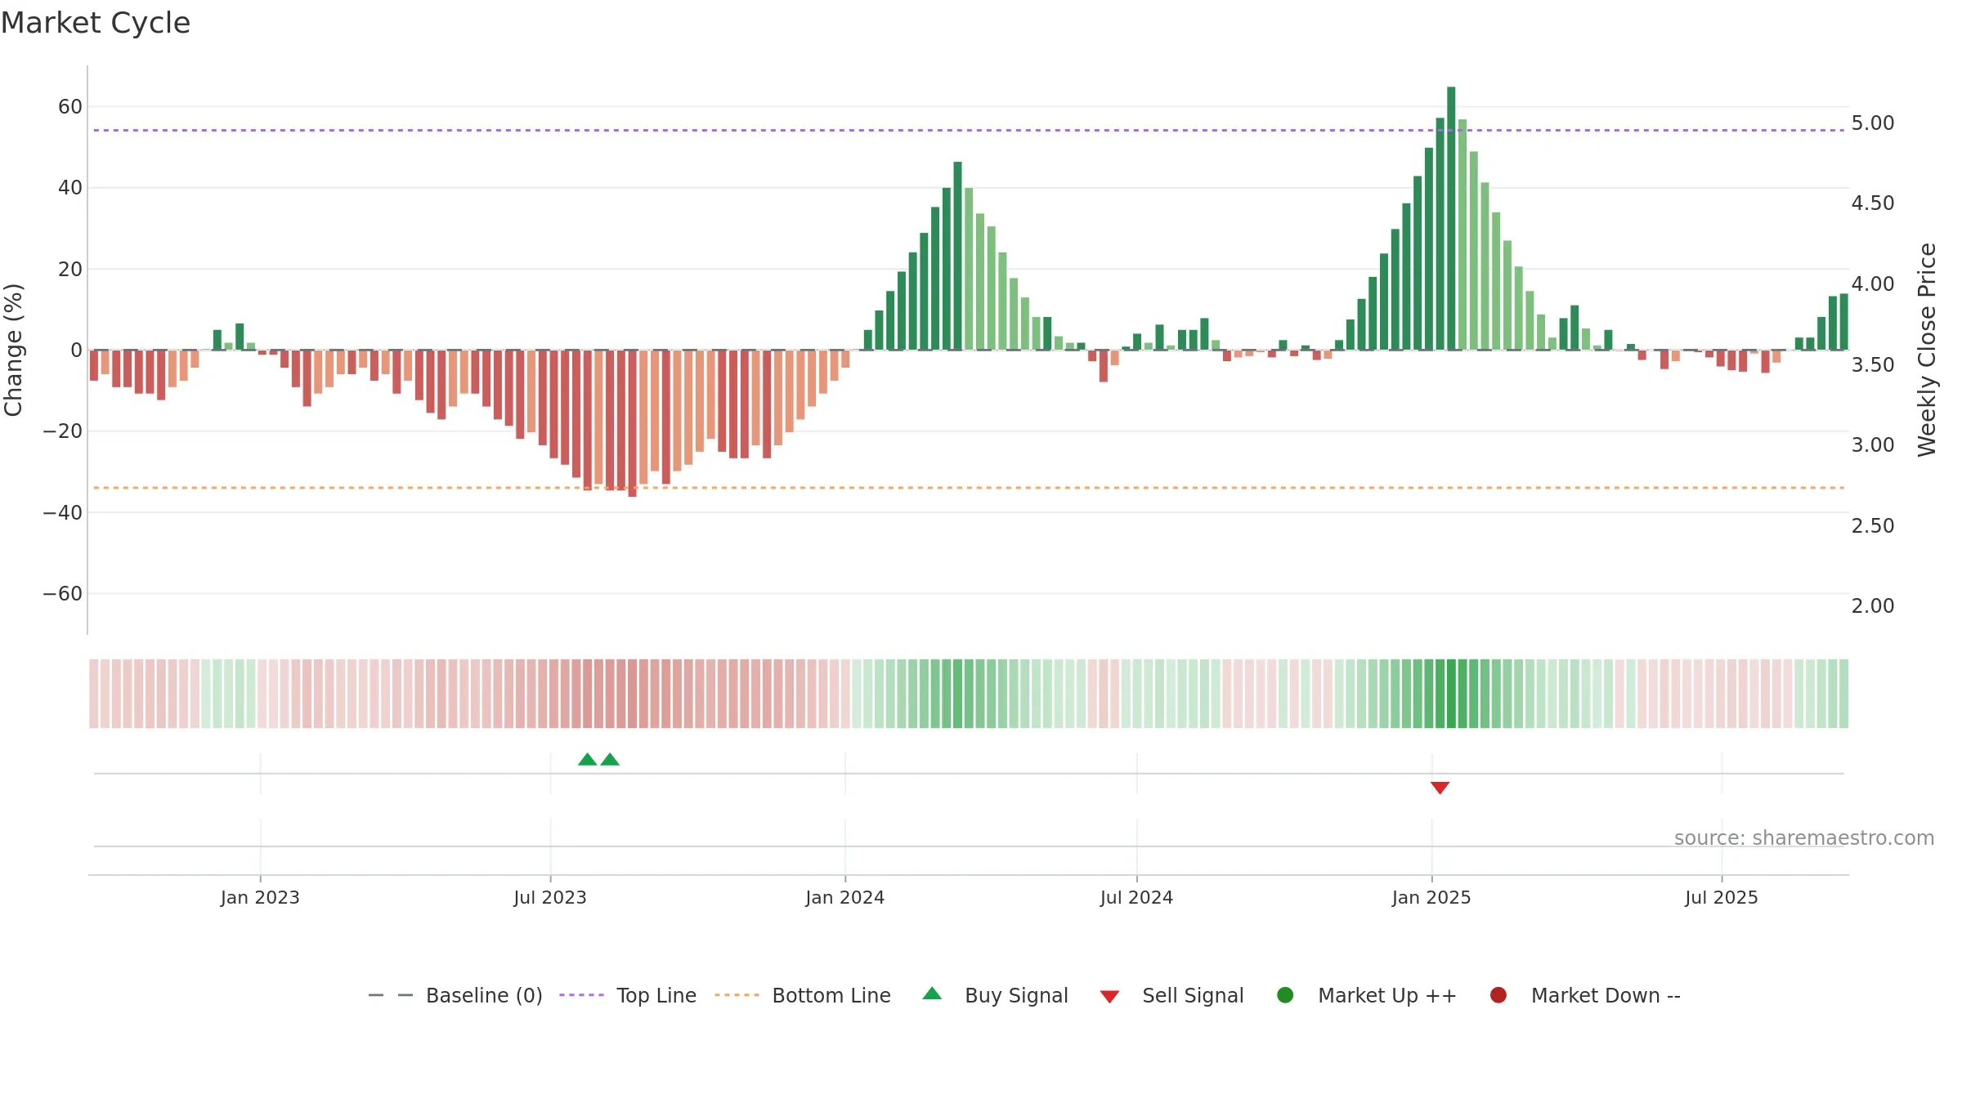
Task: Click the '−40' left axis tick label
Action: tap(63, 513)
